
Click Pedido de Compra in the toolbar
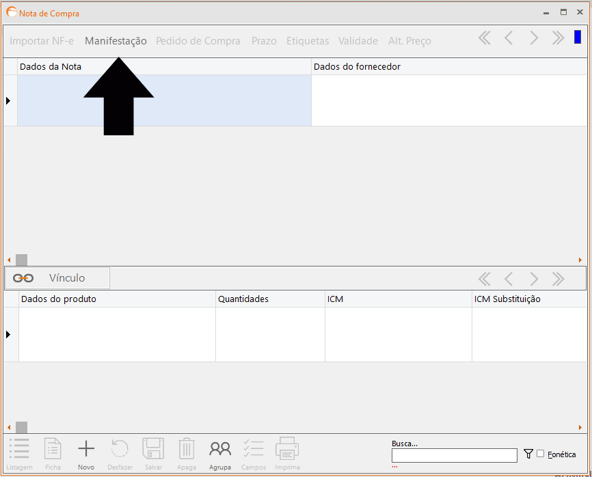tap(198, 41)
